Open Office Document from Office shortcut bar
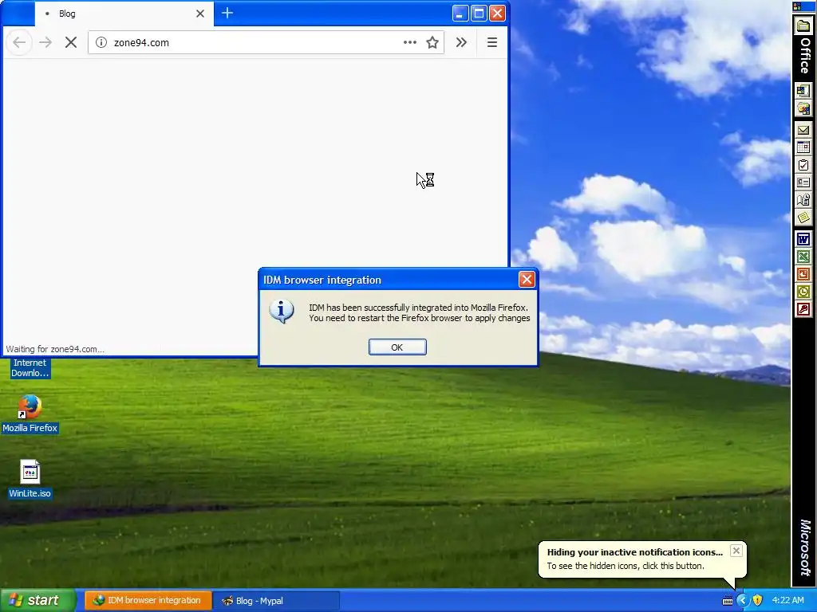The width and height of the screenshot is (817, 612). 803,26
